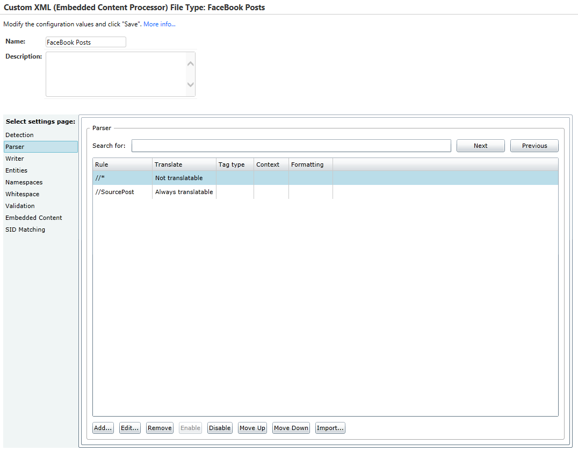578x451 pixels.
Task: Click the Move Down button
Action: pyautogui.click(x=291, y=428)
